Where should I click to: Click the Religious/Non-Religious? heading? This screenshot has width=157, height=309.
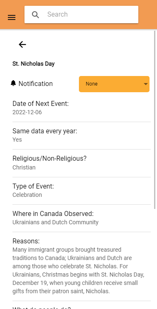pyautogui.click(x=49, y=159)
